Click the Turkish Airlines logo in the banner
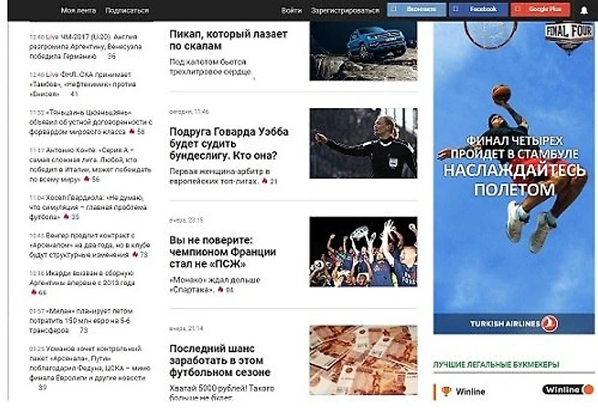Screen dimensions: 598x408 [514, 324]
